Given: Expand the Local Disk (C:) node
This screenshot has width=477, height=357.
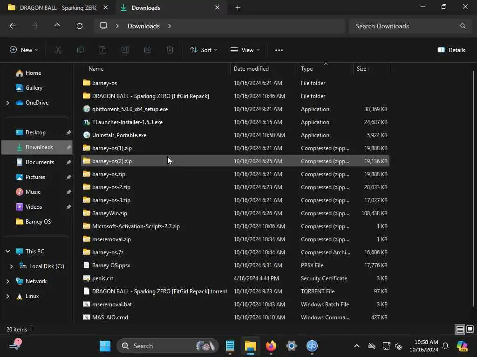Looking at the screenshot, I should click(11, 266).
